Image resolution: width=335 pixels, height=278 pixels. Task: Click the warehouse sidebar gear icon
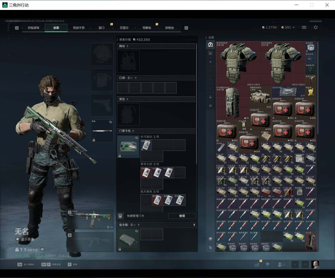click(210, 106)
